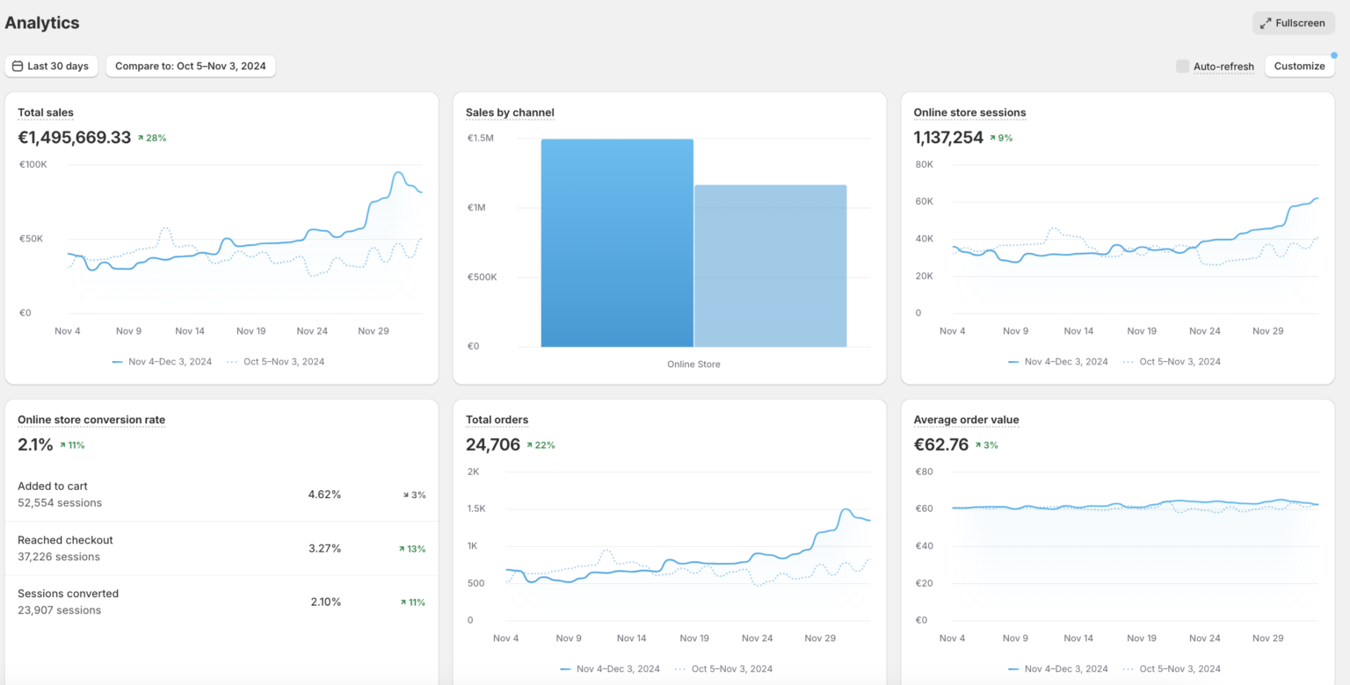The image size is (1350, 685).
Task: Open the Online store conversion rate report
Action: pos(91,420)
